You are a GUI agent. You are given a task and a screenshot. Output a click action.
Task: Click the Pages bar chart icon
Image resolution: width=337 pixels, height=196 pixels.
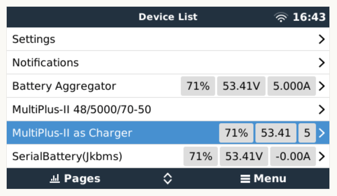pos(55,179)
